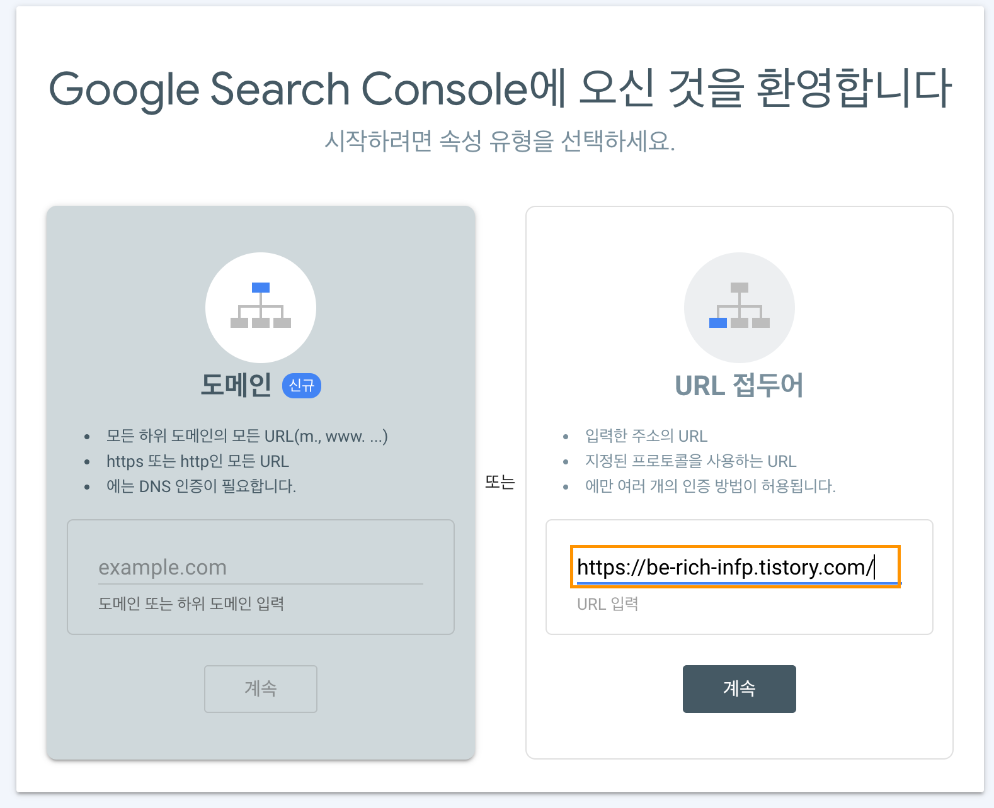This screenshot has width=994, height=808.
Task: Click the URL prefix sitemap icon
Action: coord(740,307)
